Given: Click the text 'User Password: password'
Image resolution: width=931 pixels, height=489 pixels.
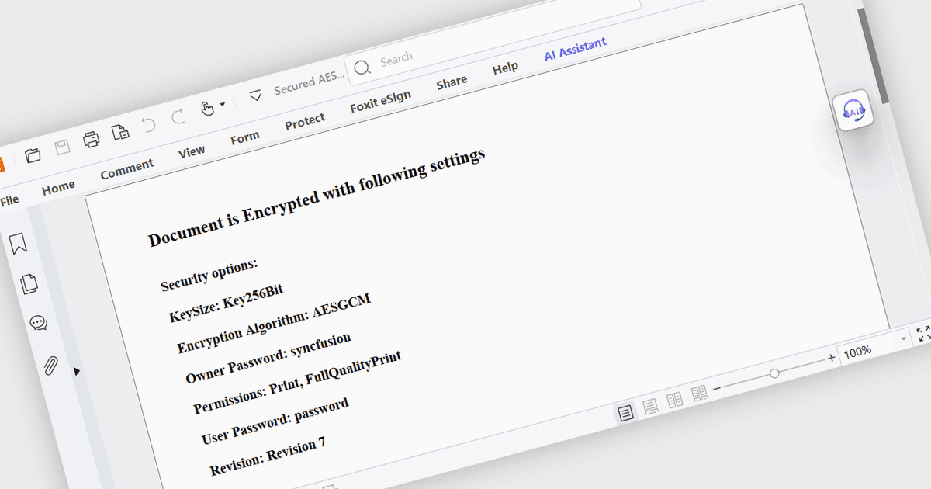Looking at the screenshot, I should click(275, 421).
